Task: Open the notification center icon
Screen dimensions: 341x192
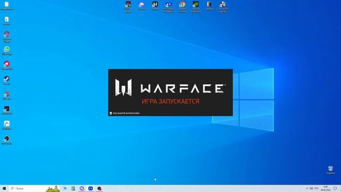Action: click(335, 188)
